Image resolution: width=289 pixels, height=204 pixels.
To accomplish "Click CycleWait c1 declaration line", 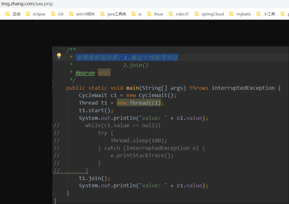I will 128,95.
